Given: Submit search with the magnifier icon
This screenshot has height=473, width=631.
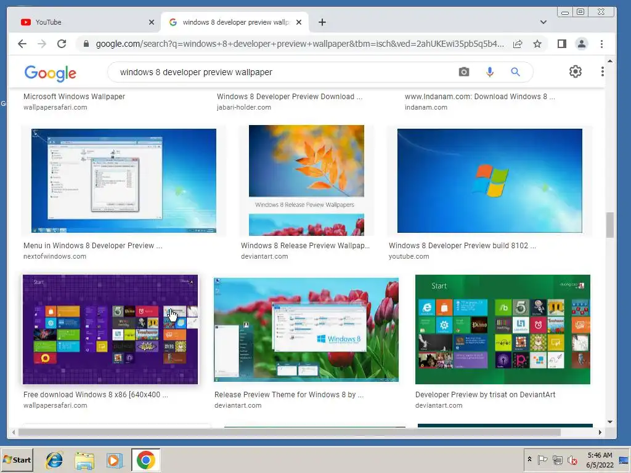Looking at the screenshot, I should [x=516, y=72].
